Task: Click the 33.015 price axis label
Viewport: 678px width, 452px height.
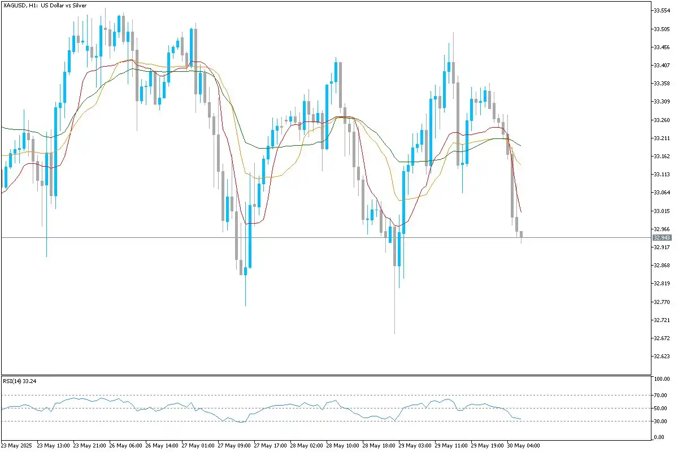Action: (x=662, y=211)
